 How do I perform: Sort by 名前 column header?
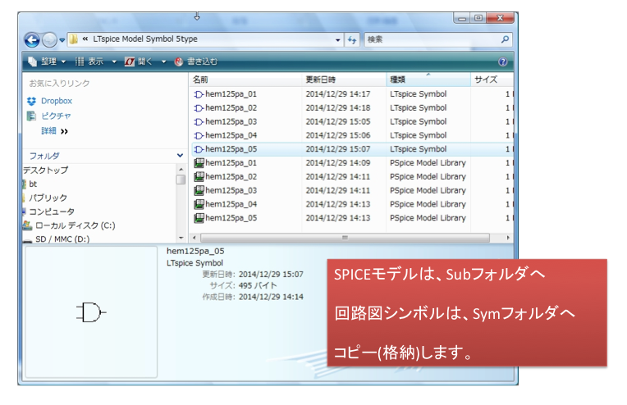point(245,80)
